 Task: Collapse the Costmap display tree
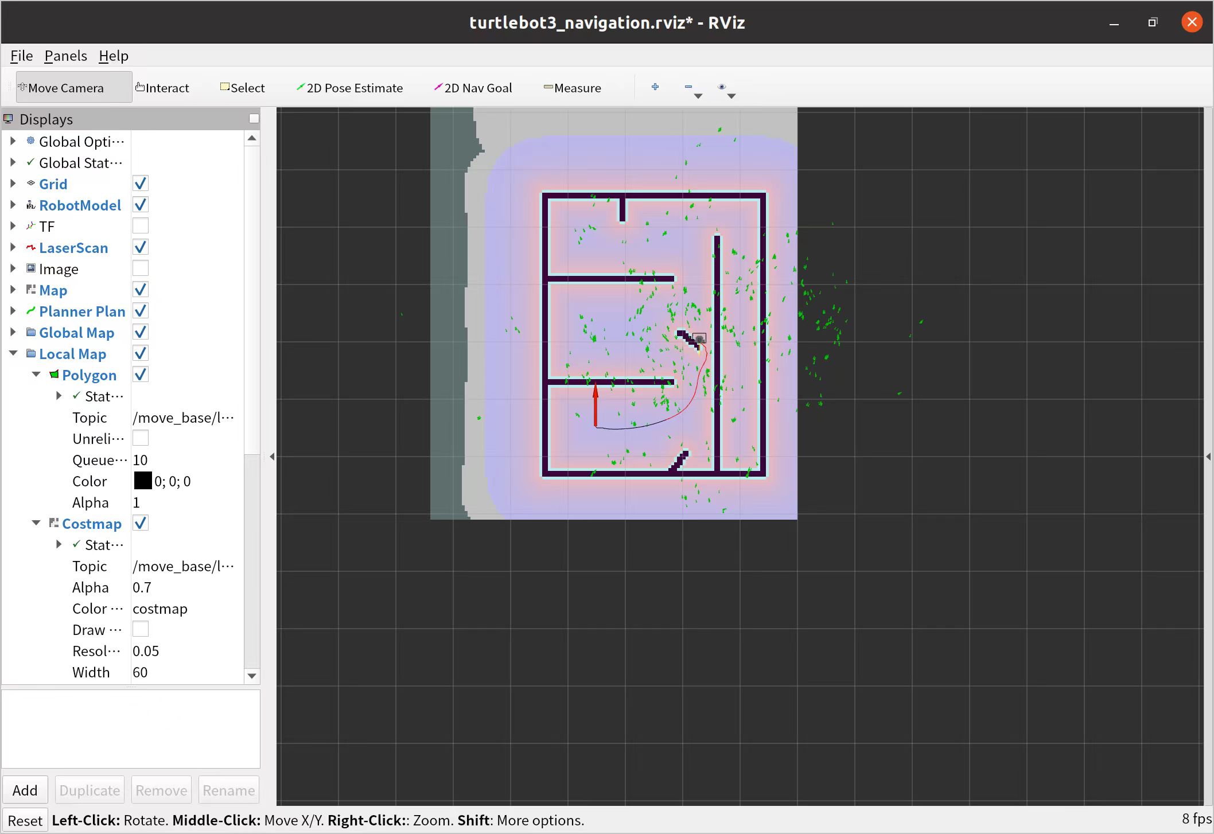(x=36, y=523)
